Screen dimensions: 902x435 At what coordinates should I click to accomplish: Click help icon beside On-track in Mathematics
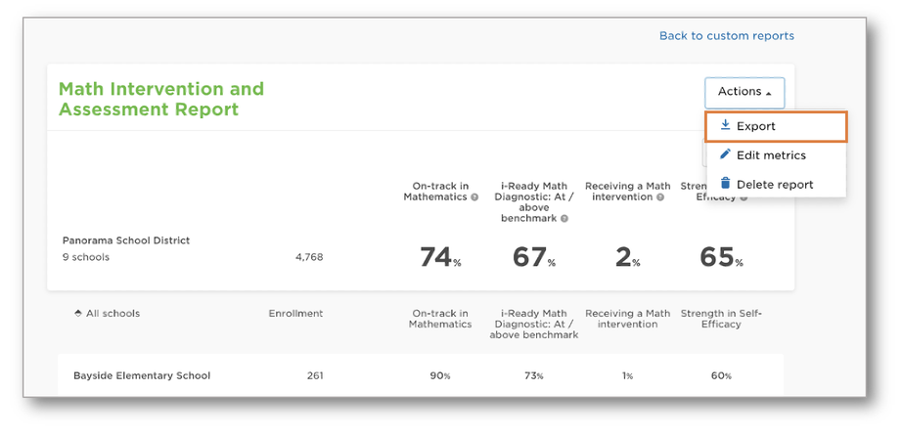[474, 197]
